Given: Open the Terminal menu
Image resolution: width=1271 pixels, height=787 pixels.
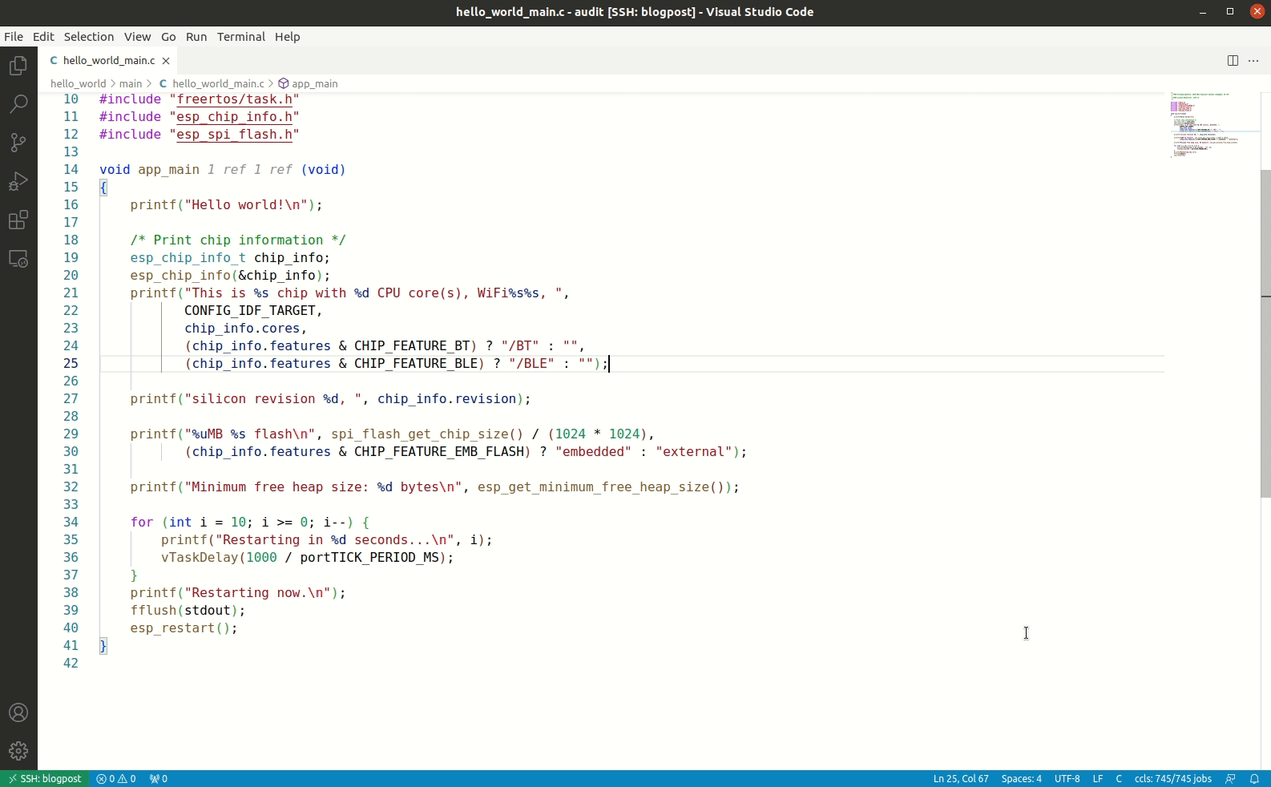Looking at the screenshot, I should click(241, 37).
